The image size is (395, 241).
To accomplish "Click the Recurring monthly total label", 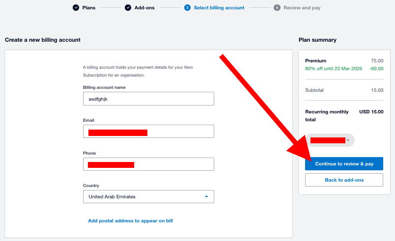I will click(327, 115).
